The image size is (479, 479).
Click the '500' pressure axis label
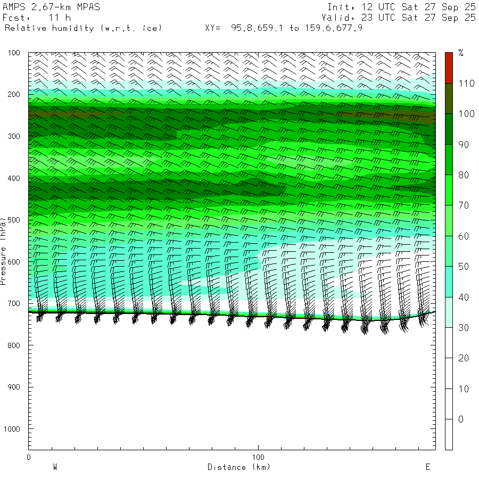pyautogui.click(x=14, y=220)
